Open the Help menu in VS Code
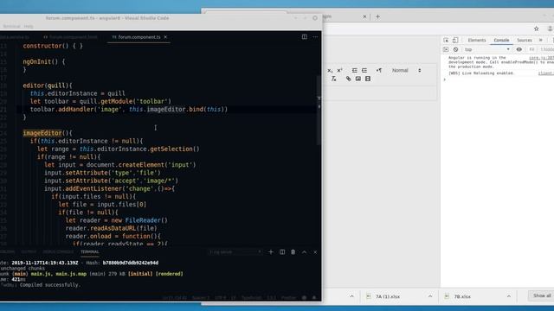This screenshot has width=554, height=311. tap(29, 26)
